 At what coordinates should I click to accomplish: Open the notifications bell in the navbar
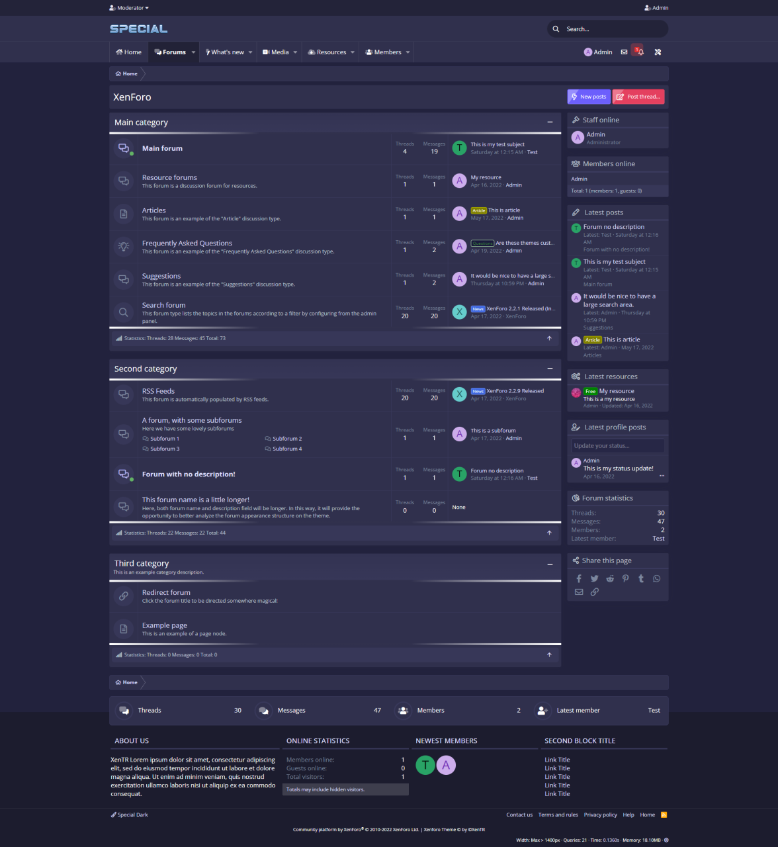point(639,52)
